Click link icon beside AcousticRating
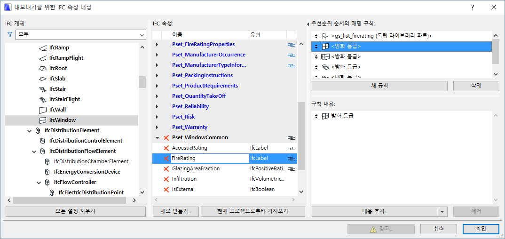The height and width of the screenshot is (239, 505). click(x=292, y=148)
